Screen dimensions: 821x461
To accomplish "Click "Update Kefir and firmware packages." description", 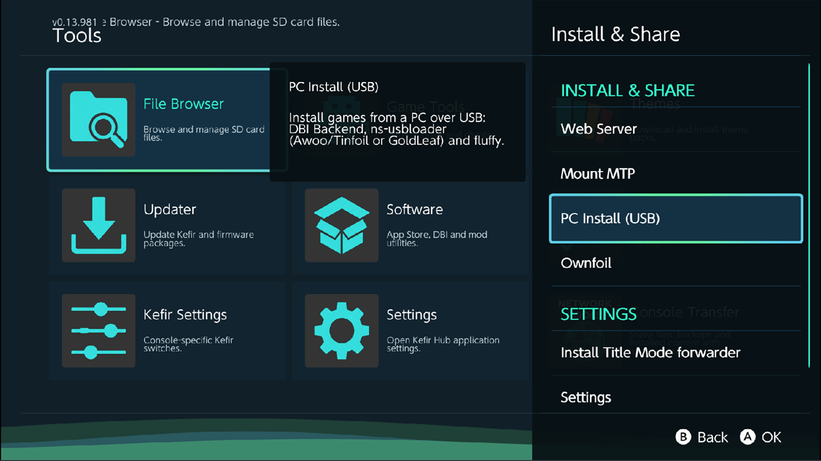I will (199, 239).
